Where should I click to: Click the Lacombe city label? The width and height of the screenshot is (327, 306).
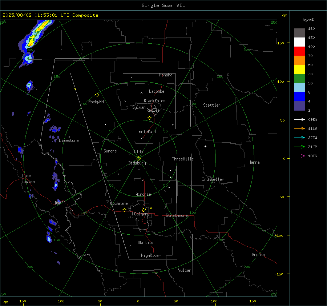tap(157, 91)
